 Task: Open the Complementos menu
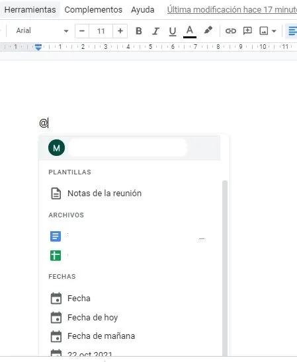click(x=93, y=10)
